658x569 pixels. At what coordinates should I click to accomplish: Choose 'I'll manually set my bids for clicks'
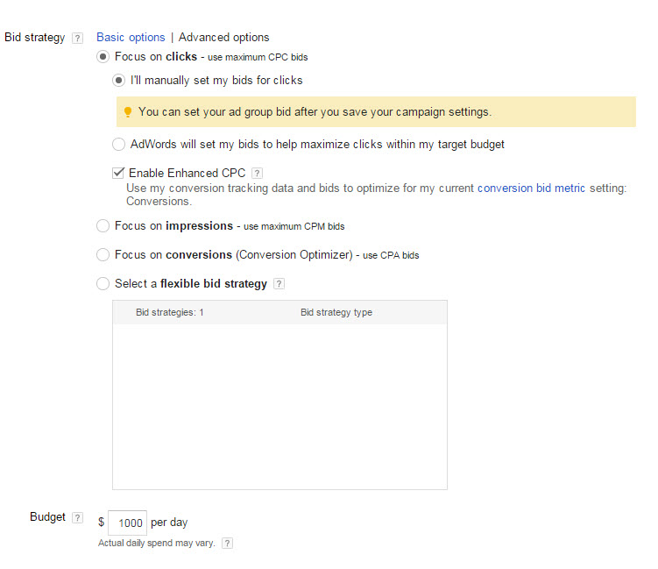[x=119, y=81]
